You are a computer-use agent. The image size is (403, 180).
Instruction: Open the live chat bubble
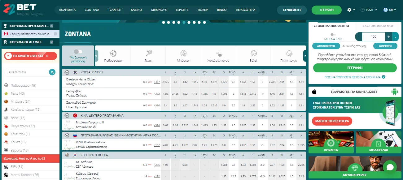[390, 167]
